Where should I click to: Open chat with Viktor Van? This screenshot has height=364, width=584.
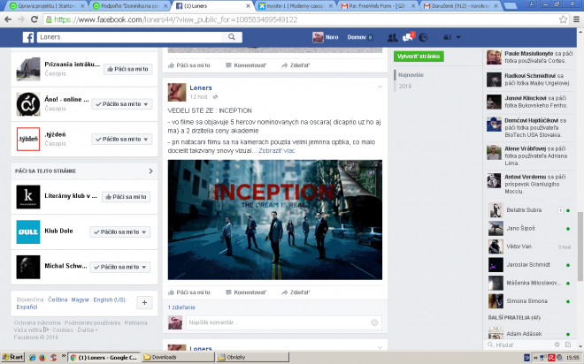[530, 246]
